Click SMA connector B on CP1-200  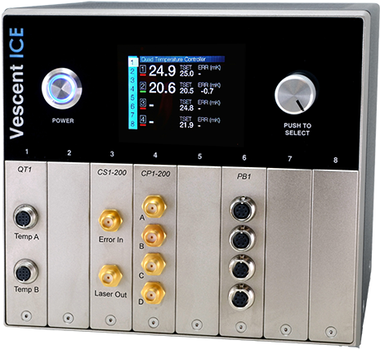tap(154, 236)
